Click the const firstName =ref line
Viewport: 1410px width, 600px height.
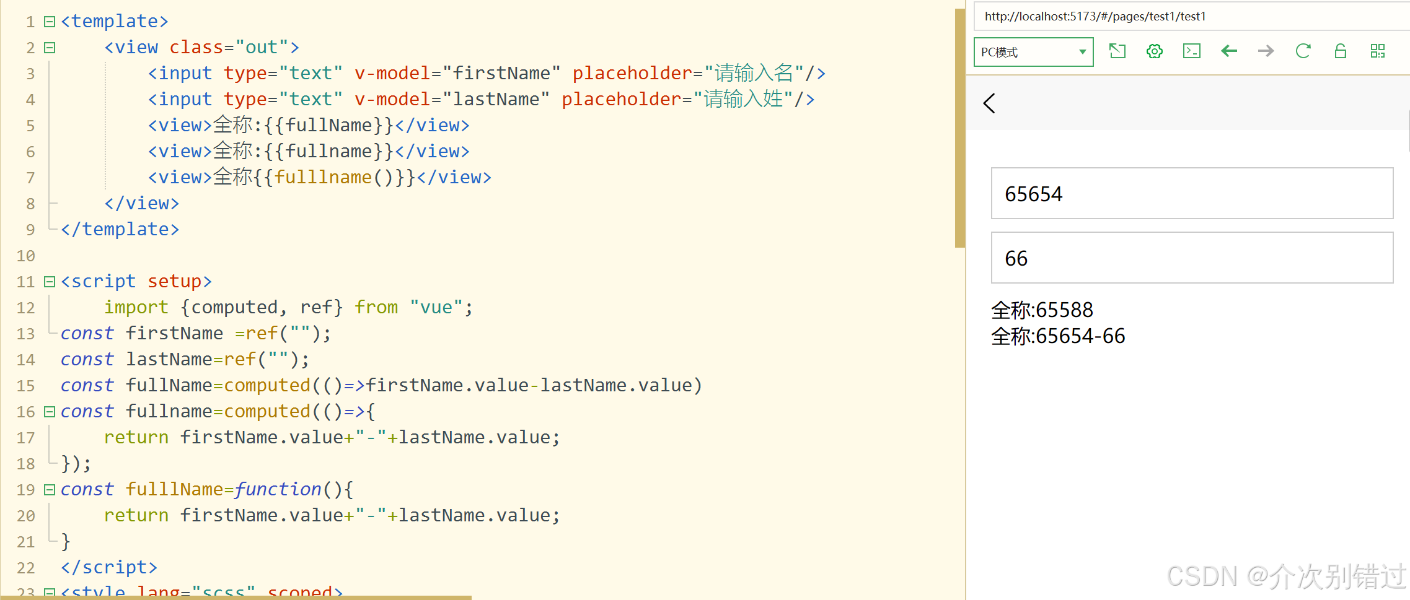pos(196,333)
